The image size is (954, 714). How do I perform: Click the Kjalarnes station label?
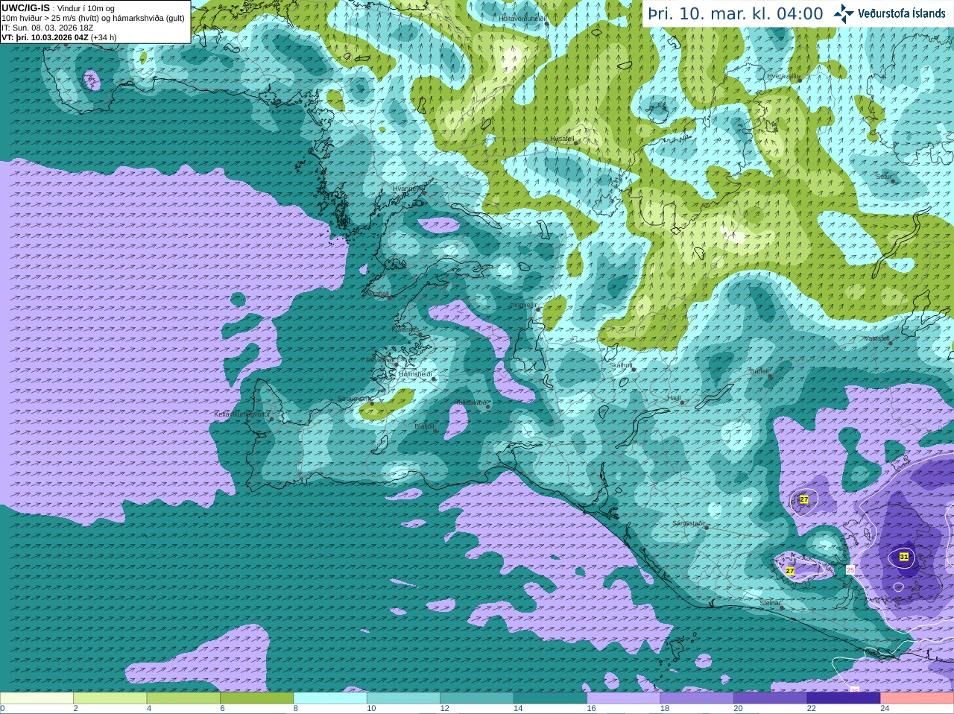point(405,329)
